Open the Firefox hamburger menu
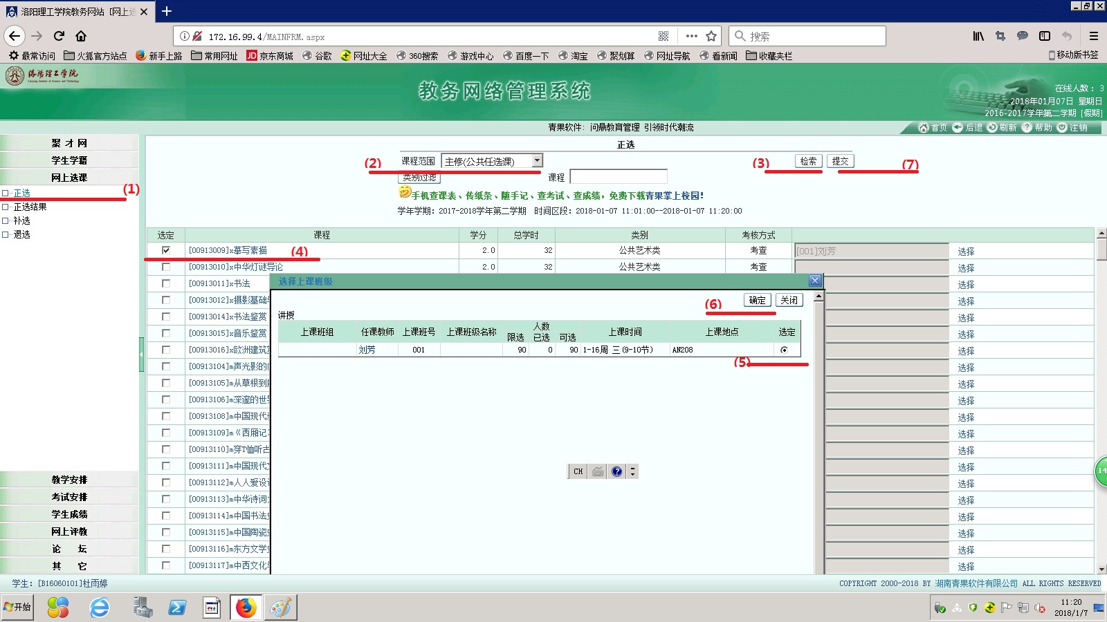The height and width of the screenshot is (622, 1107). point(1093,36)
